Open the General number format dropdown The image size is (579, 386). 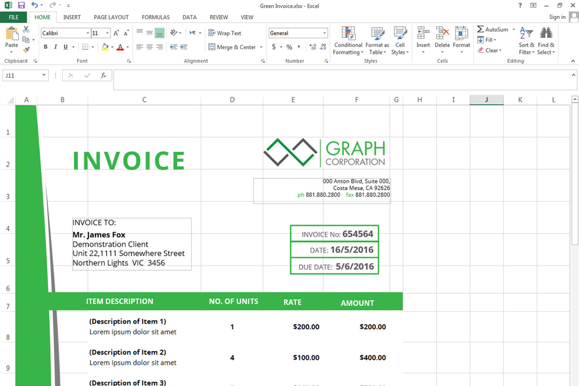(325, 33)
